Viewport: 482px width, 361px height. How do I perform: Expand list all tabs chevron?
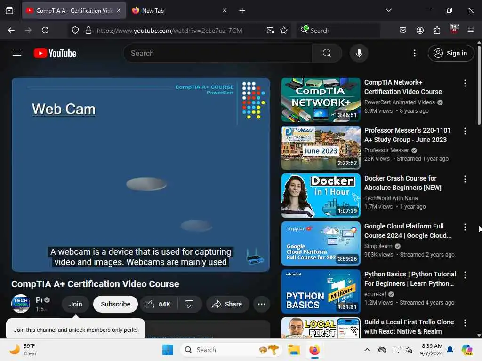tap(388, 10)
